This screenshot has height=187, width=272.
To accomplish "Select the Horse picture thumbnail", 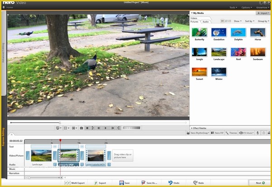I will [258, 33].
